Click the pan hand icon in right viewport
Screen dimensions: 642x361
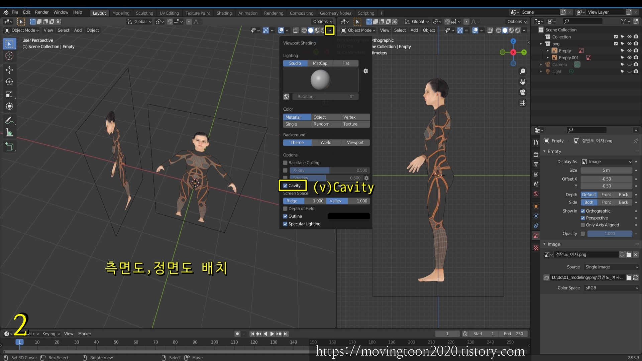point(522,82)
